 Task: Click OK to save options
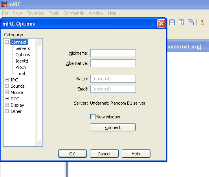click(72, 154)
